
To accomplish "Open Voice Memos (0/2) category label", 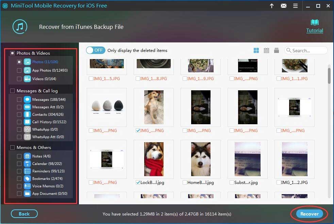I will (x=48, y=186).
